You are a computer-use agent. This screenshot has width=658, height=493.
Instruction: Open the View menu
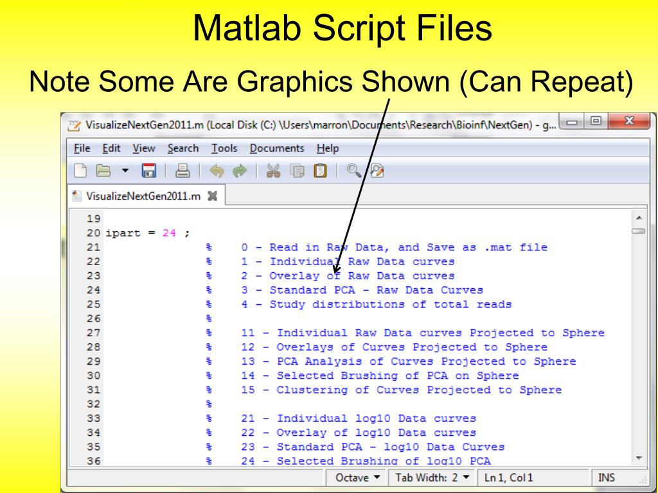pos(144,148)
